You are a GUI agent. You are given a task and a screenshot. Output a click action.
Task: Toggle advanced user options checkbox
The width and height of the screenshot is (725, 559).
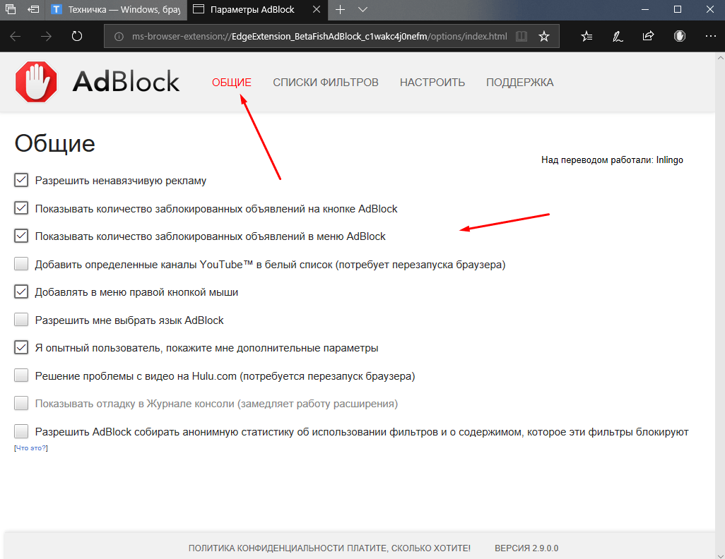(21, 347)
